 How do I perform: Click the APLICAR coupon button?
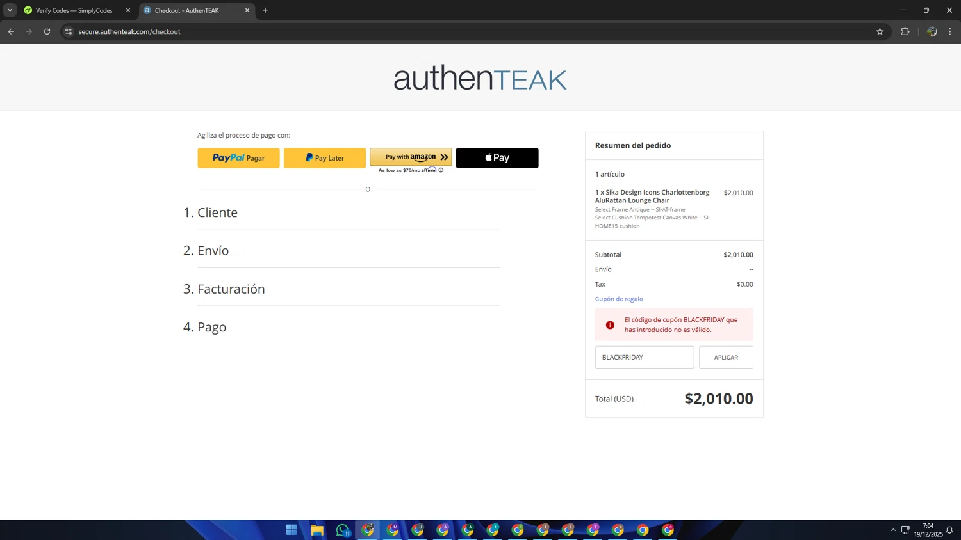(726, 357)
